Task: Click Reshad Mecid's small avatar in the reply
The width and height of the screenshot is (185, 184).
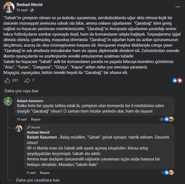Action: [x=19, y=129]
